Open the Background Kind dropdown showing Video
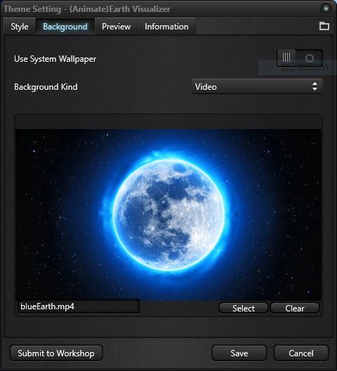 [x=257, y=86]
